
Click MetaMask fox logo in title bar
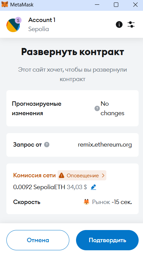pyautogui.click(x=5, y=4)
